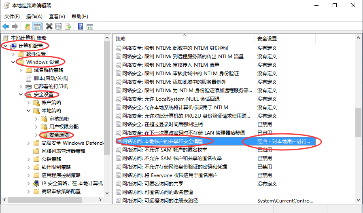
Task: Click the 域名解析策略 folder icon
Action: pyautogui.click(x=29, y=70)
